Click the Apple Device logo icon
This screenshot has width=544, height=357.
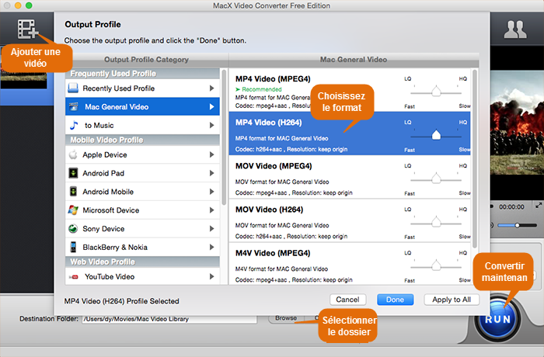pyautogui.click(x=73, y=154)
